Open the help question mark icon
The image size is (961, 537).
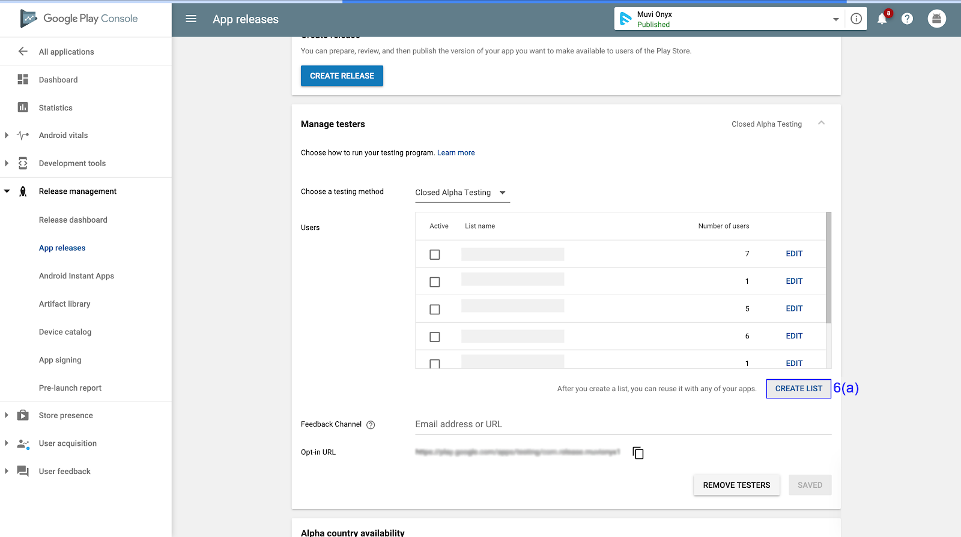click(908, 19)
